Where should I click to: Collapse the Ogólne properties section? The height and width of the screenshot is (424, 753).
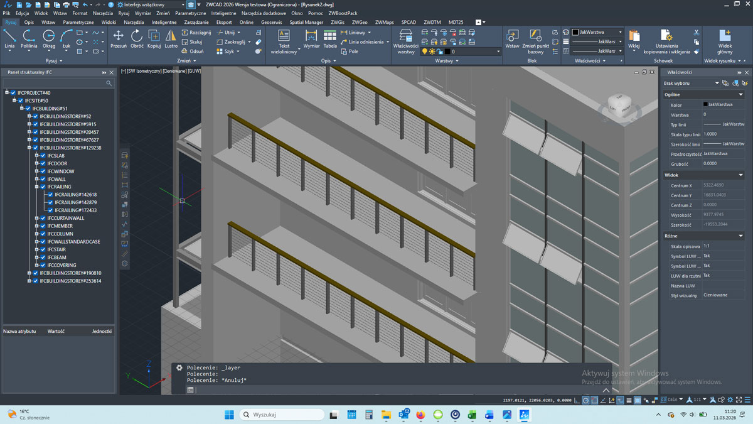[740, 95]
